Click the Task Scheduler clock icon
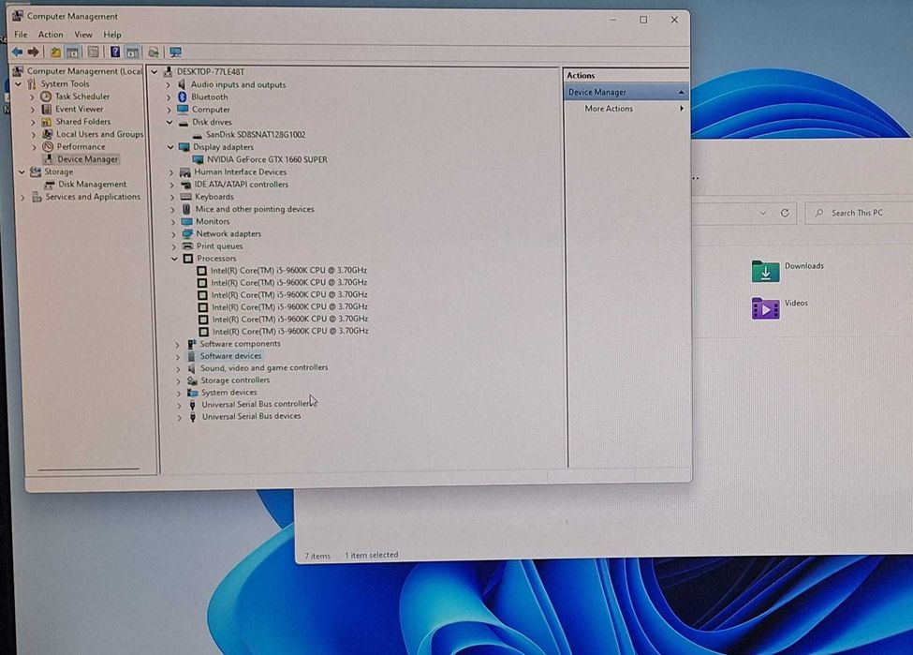The image size is (913, 655). coord(46,97)
